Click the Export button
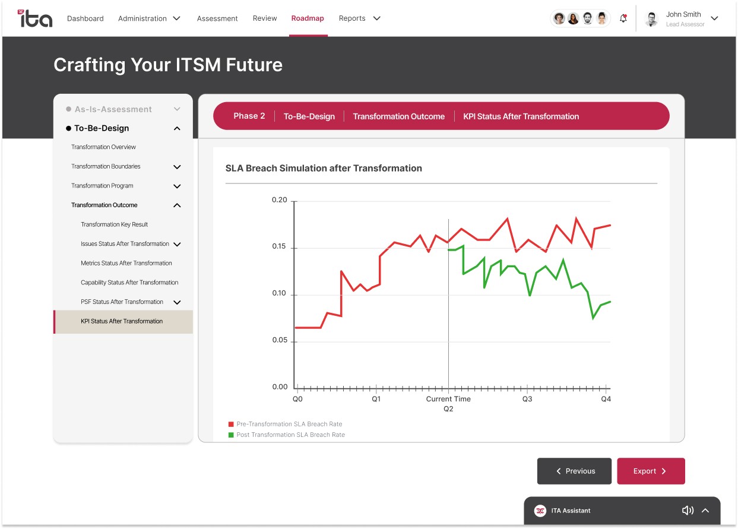Viewport: 738px width, 529px height. point(651,471)
